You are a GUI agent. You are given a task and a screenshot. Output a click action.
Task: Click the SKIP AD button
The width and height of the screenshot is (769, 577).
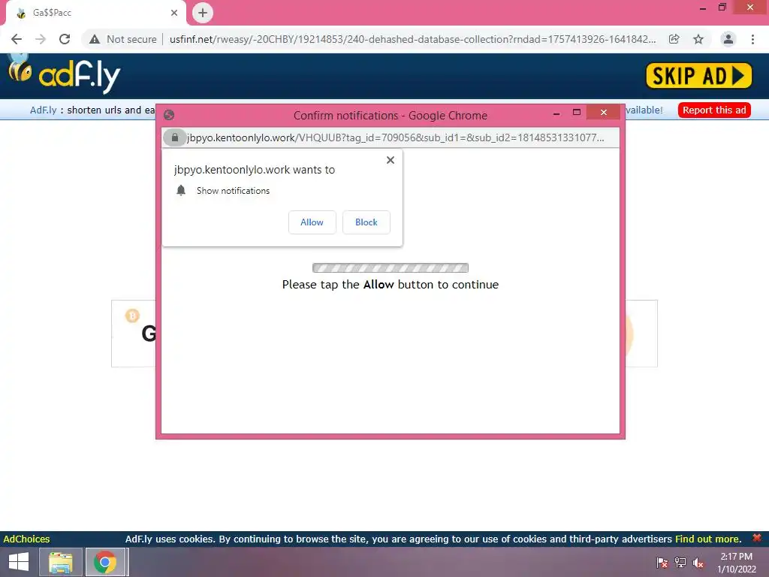[x=699, y=76]
